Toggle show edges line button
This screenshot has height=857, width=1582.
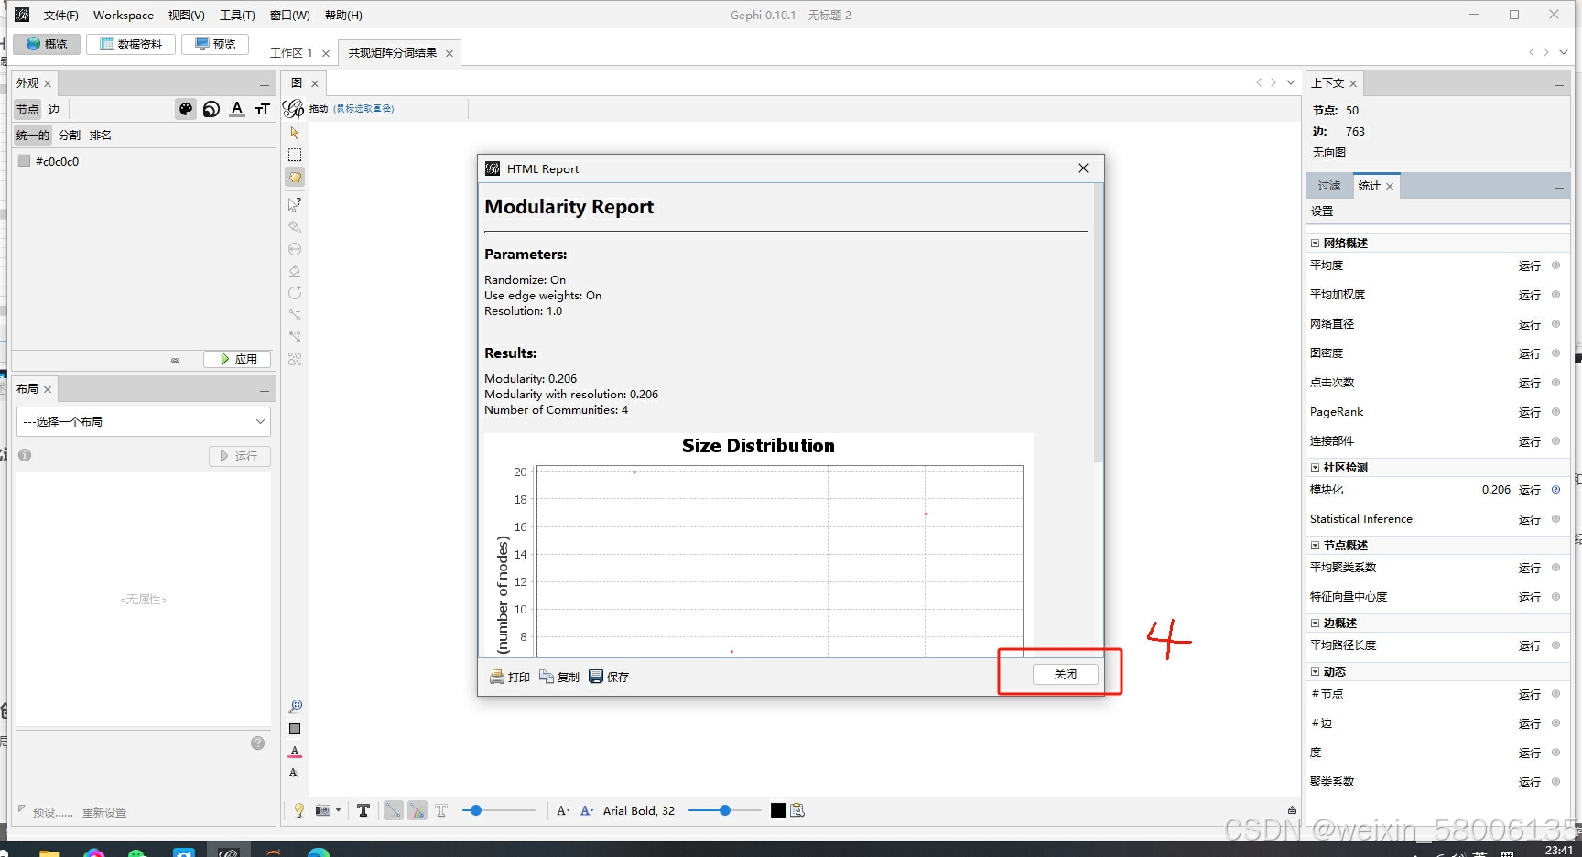point(393,810)
